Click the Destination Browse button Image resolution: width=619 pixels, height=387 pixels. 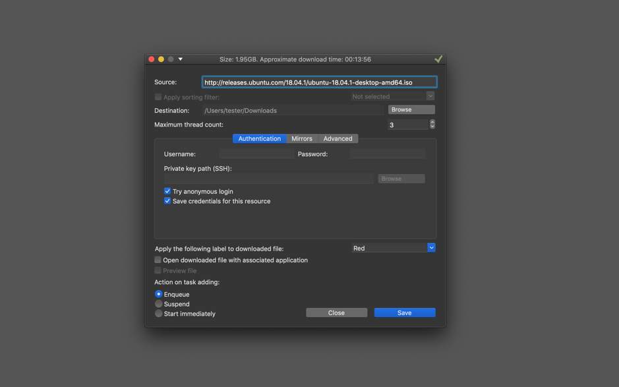click(x=411, y=109)
